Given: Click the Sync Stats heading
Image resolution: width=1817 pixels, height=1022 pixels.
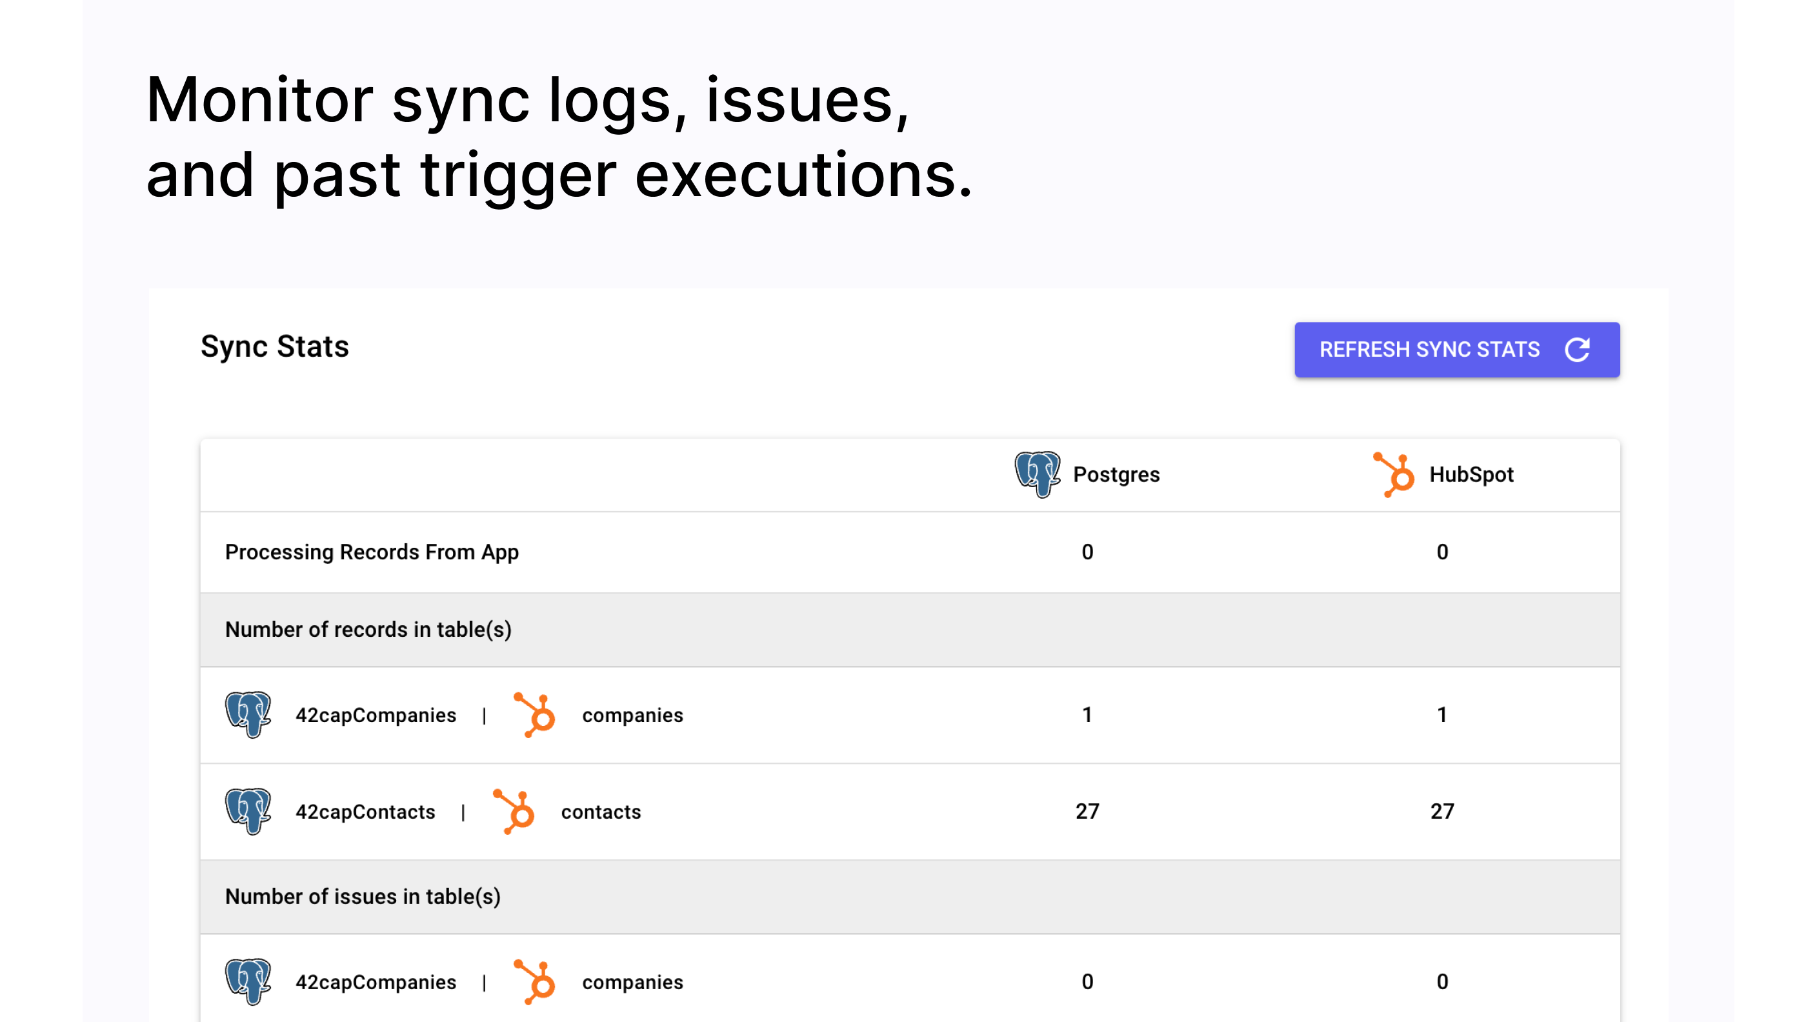Looking at the screenshot, I should 274,346.
